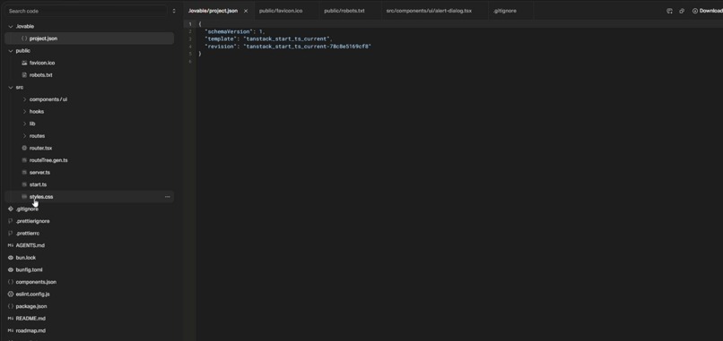This screenshot has height=341, width=723.
Task: Click the TS icon beside routeTree.gen.ts
Action: tap(24, 160)
